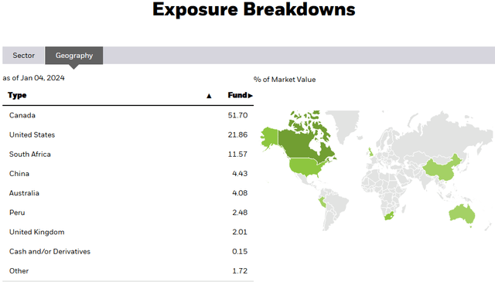495x282 pixels.
Task: Click Australia on the world map
Action: 462,214
